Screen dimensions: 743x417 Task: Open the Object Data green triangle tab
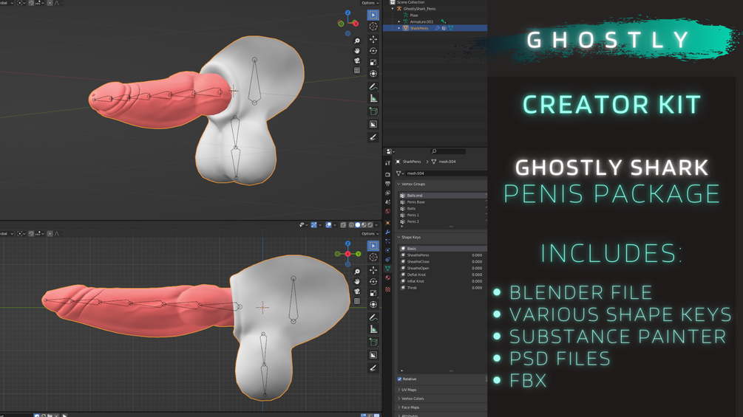pos(387,269)
